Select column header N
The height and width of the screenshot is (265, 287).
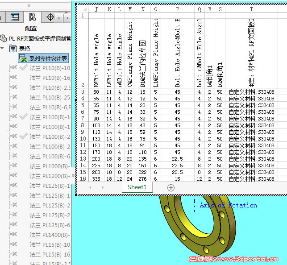[143, 9]
